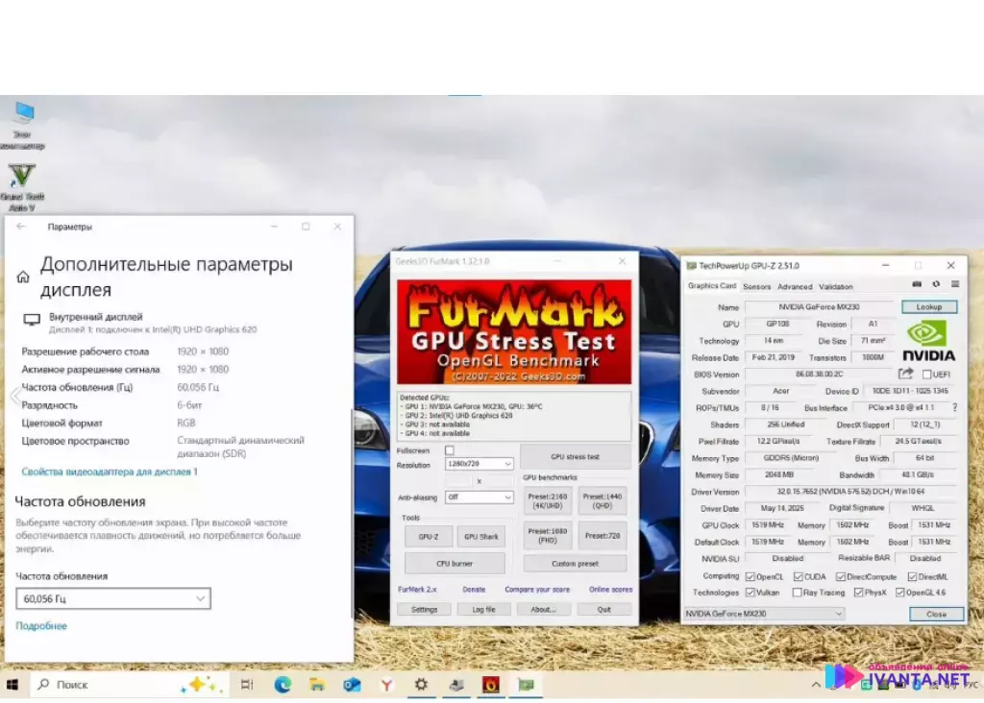Open the Resolution dropdown in FurMark

pyautogui.click(x=480, y=465)
